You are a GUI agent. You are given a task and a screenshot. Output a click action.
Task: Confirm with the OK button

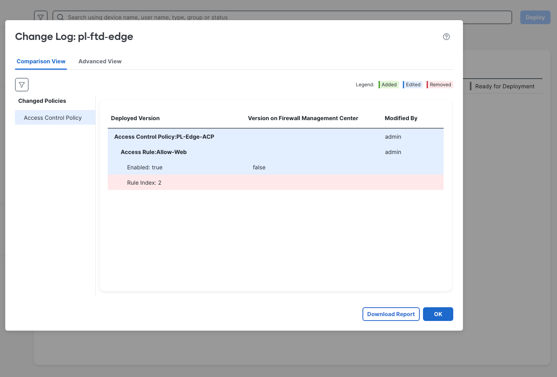[x=438, y=314]
